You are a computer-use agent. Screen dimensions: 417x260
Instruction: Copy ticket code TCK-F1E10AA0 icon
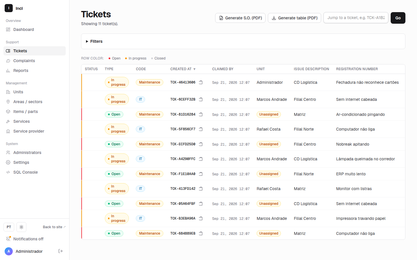(201, 174)
